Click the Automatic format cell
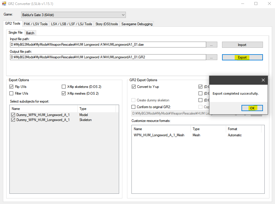 [235, 135]
